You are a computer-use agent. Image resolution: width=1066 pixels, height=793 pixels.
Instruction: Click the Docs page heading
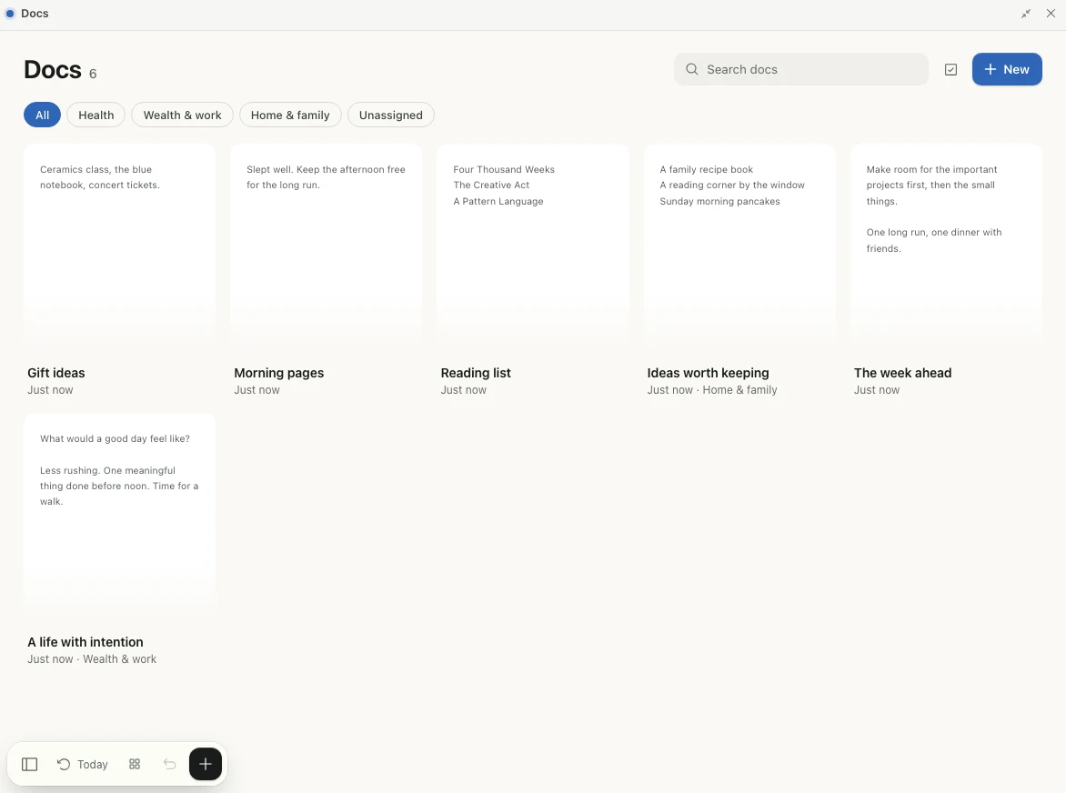[x=53, y=70]
